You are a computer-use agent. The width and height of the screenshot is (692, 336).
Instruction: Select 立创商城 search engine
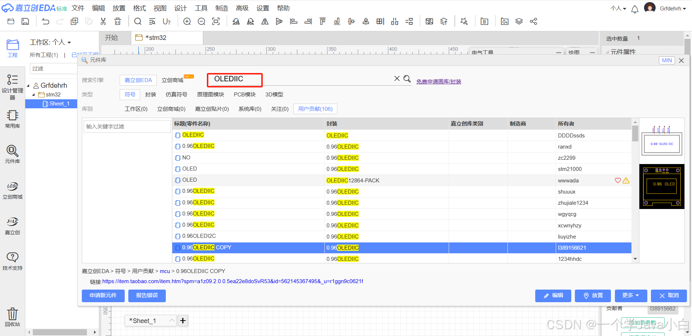tap(173, 80)
